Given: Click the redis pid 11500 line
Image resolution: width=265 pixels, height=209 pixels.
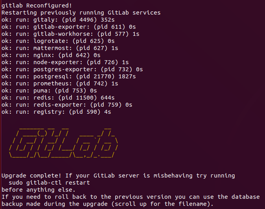Looking at the screenshot, I should click(x=58, y=98).
